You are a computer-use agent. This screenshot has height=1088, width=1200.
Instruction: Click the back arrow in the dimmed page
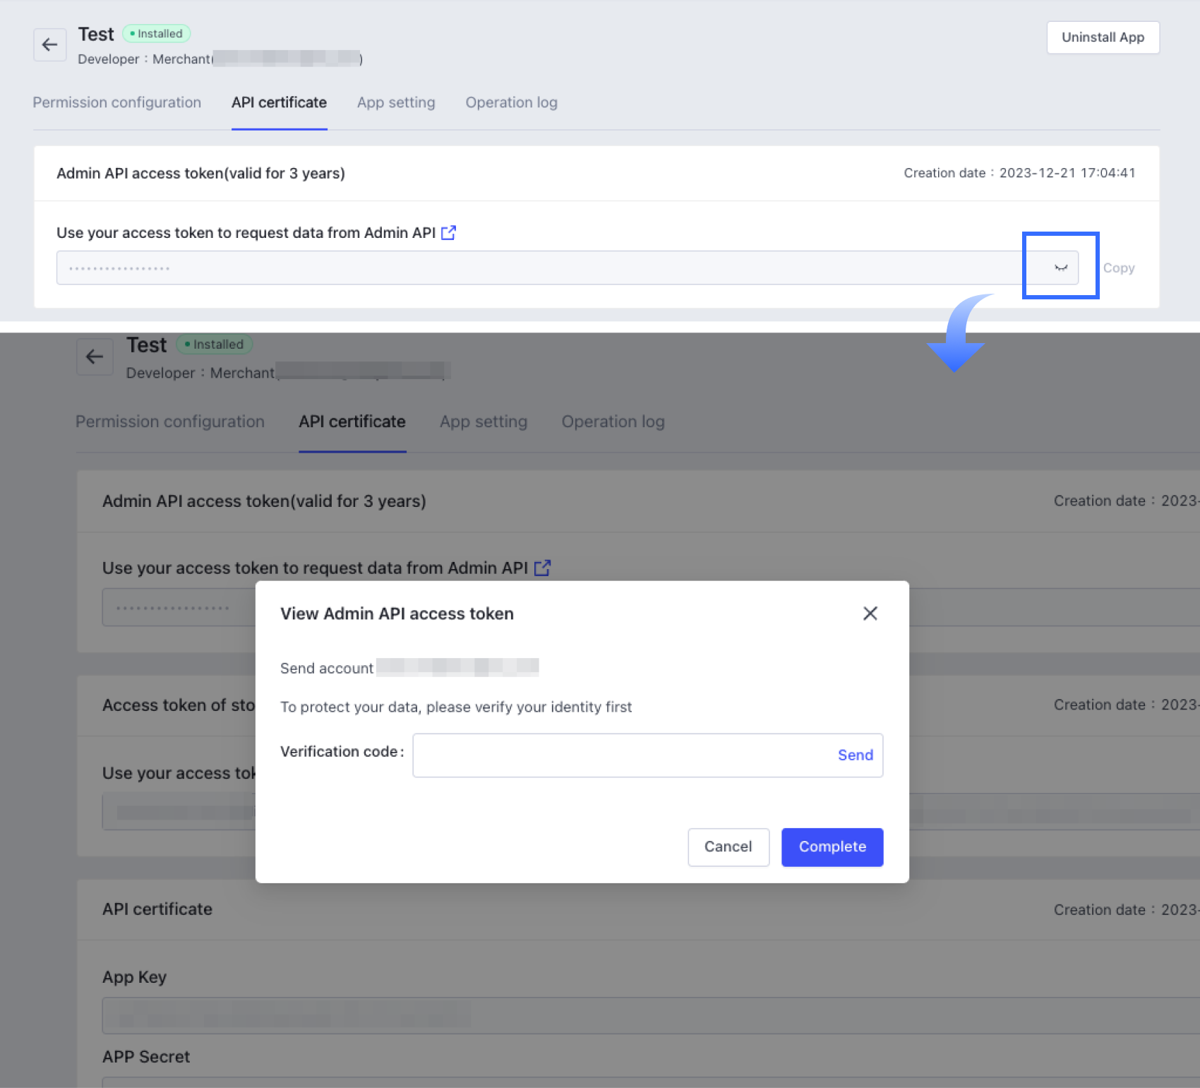pyautogui.click(x=95, y=357)
